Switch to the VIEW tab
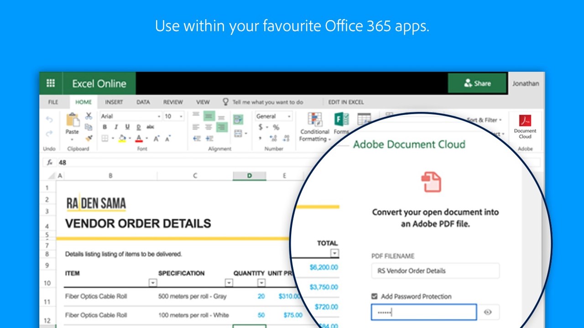Screen dimensions: 584x328 pos(203,102)
